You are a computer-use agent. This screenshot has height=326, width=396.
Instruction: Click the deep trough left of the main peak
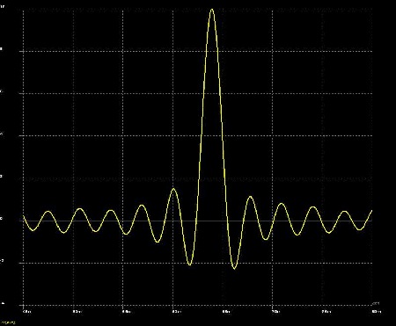[190, 264]
